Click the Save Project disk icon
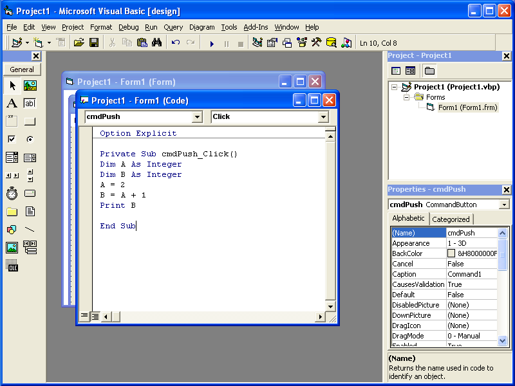This screenshot has width=515, height=386. coord(94,42)
